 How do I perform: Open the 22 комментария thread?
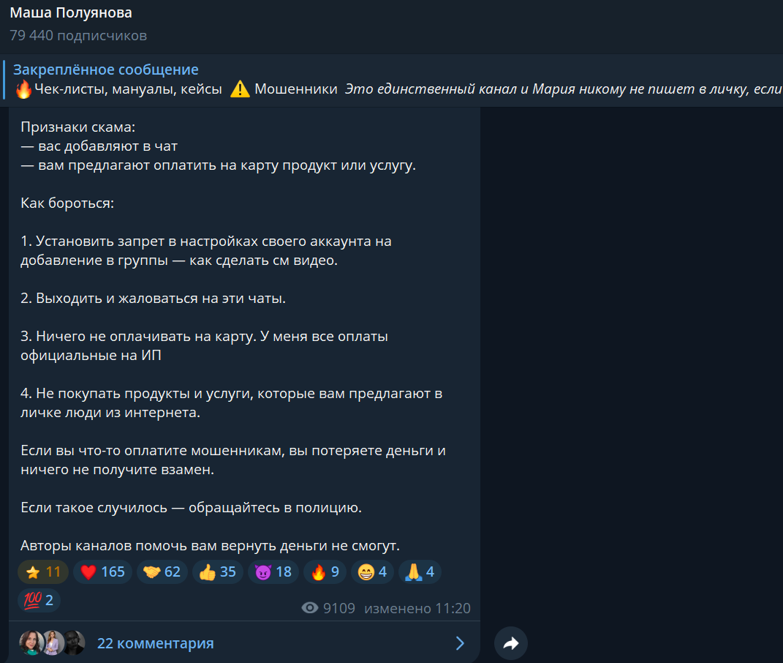pyautogui.click(x=155, y=643)
